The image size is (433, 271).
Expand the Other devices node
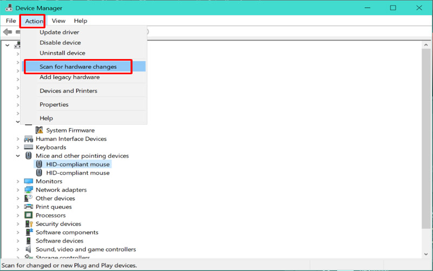coord(18,198)
